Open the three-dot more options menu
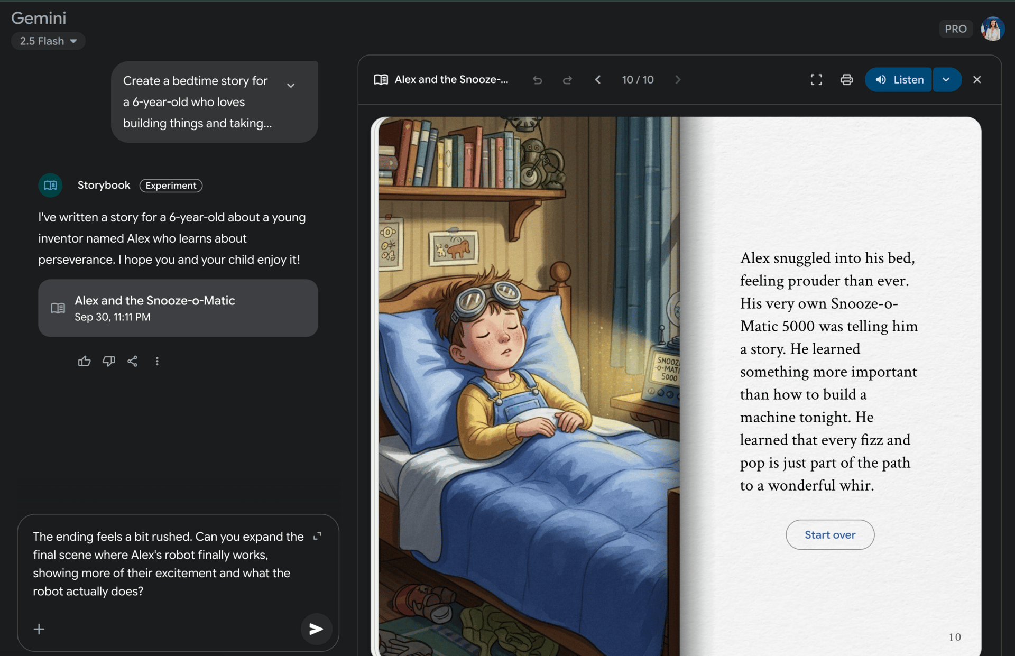The height and width of the screenshot is (656, 1015). 157,361
